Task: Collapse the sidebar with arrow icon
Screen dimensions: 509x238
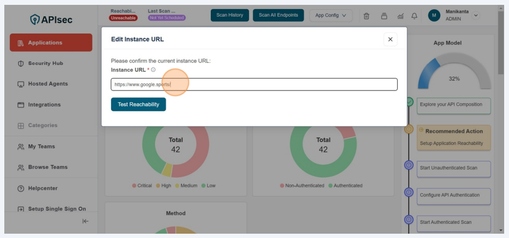Action: 85,221
